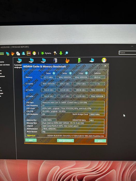This screenshot has width=136, height=181.
Task: Click L3 Cache Copy value 212.99 GB/s
Action: [81, 96]
